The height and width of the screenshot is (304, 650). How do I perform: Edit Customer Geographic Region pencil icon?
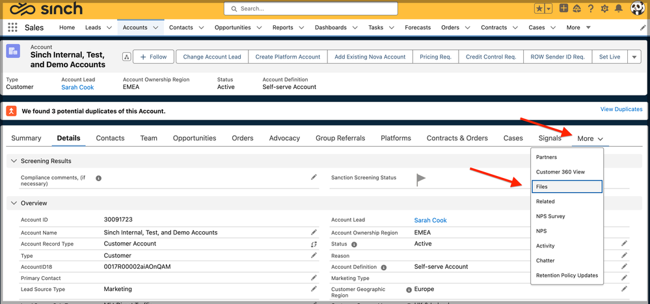point(624,288)
